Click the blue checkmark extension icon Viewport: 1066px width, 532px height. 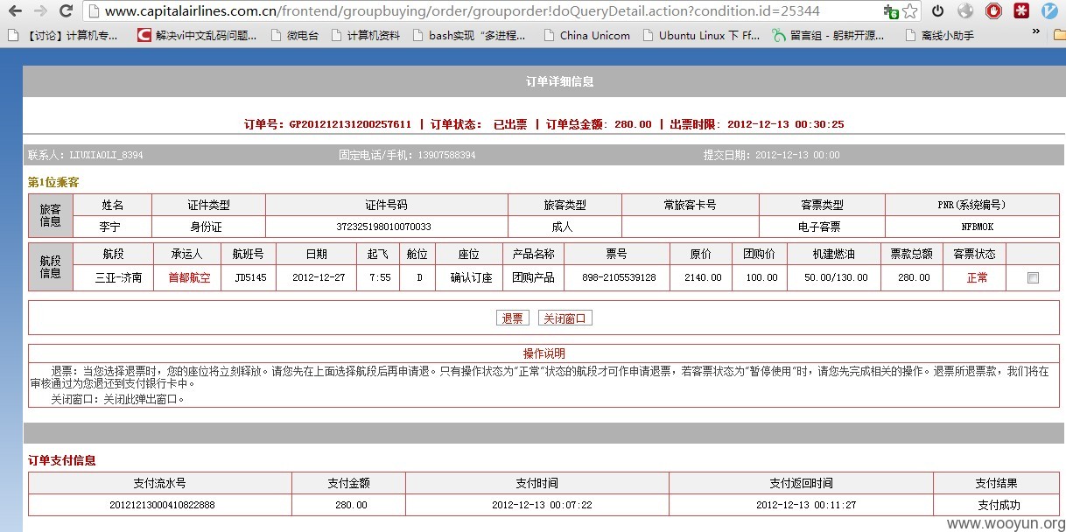pos(1049,11)
